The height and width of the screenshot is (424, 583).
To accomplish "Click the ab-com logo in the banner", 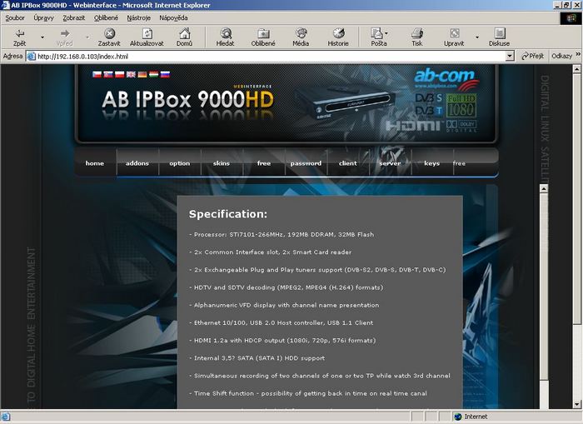I will point(446,79).
